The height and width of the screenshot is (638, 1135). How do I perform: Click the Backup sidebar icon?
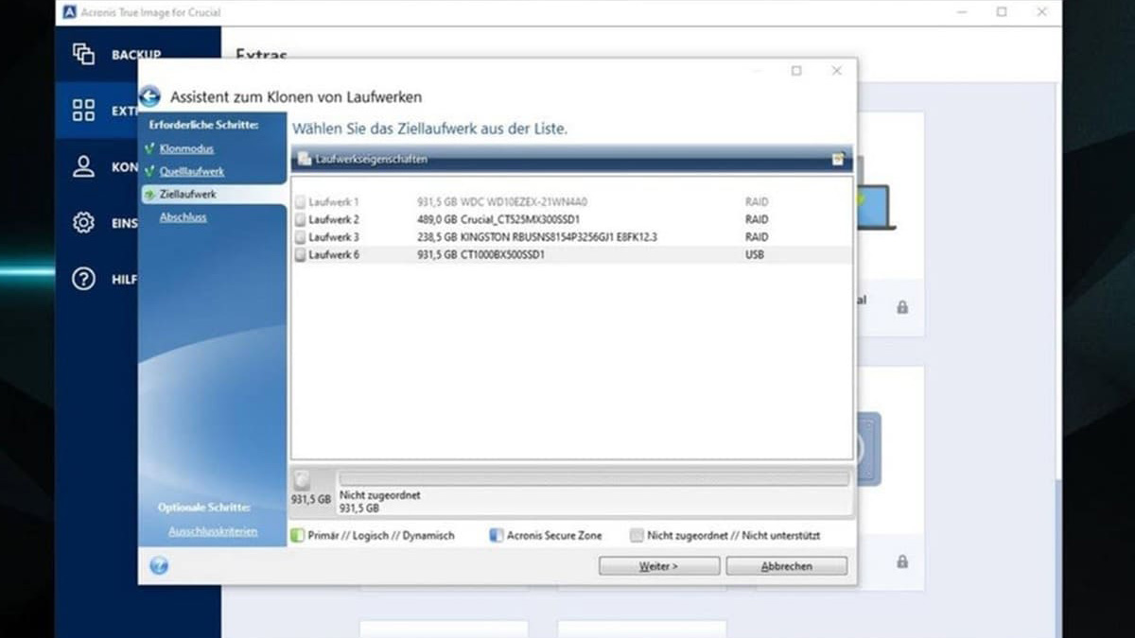click(84, 54)
